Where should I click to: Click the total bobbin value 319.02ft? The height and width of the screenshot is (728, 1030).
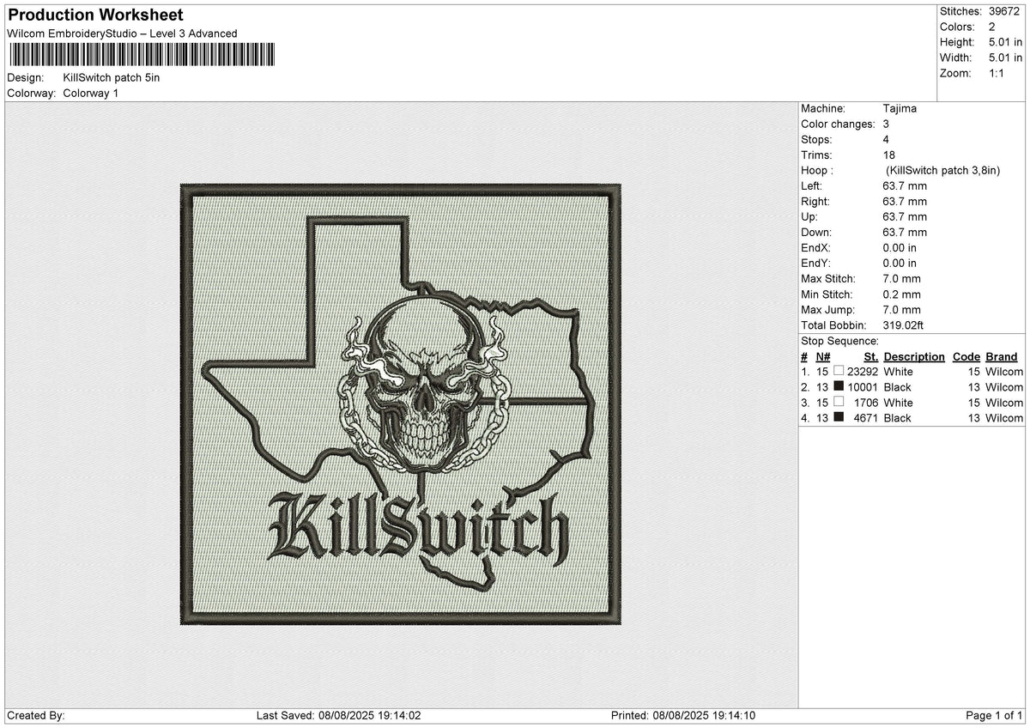tap(903, 325)
